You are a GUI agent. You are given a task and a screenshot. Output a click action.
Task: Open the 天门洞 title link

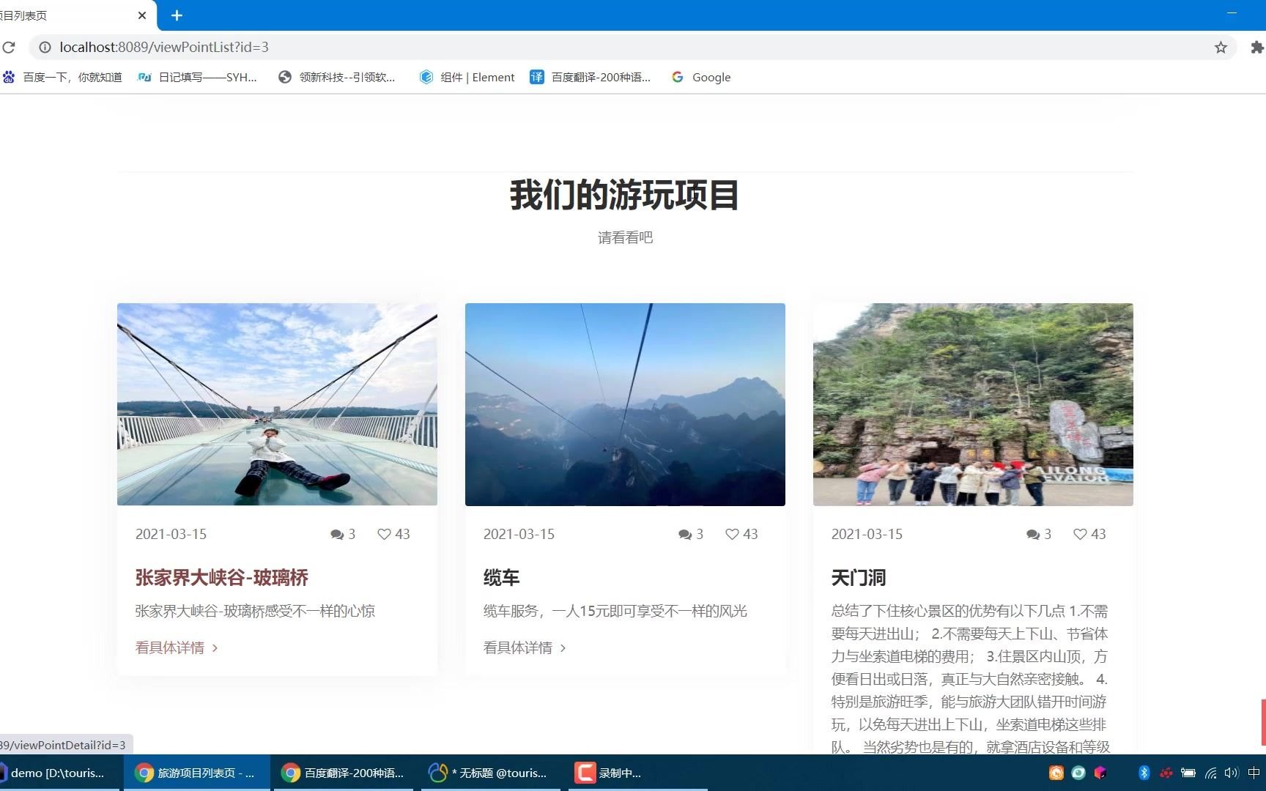pos(859,578)
